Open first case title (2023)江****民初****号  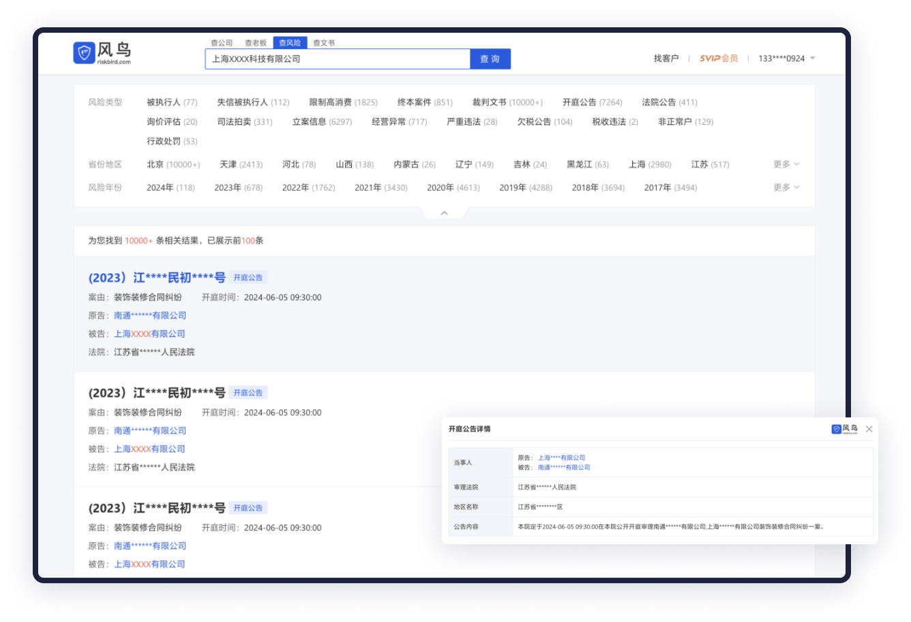pos(157,278)
